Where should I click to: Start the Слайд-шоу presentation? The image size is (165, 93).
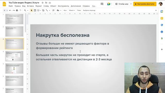pos(122,4)
